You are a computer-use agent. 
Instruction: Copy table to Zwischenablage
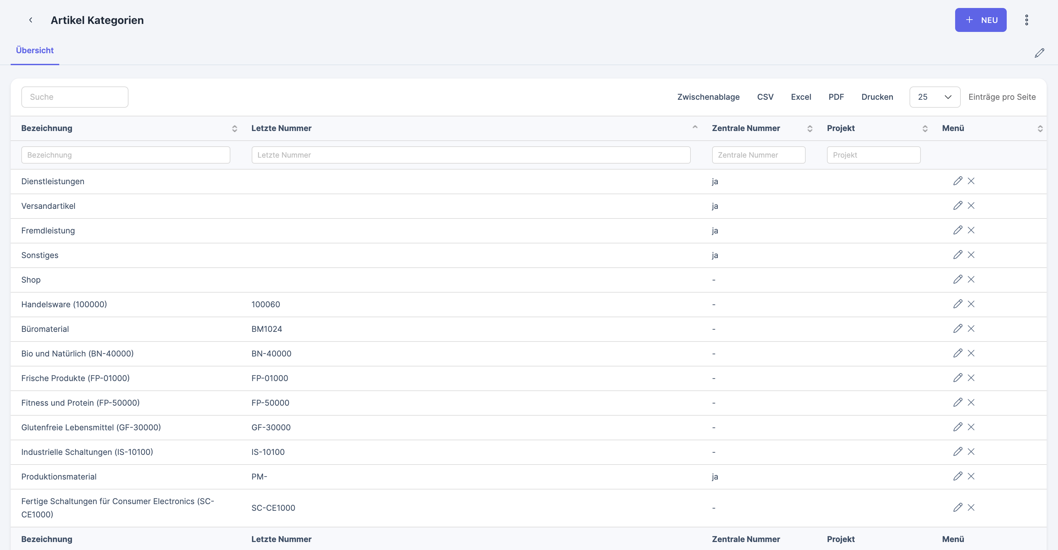pos(708,97)
